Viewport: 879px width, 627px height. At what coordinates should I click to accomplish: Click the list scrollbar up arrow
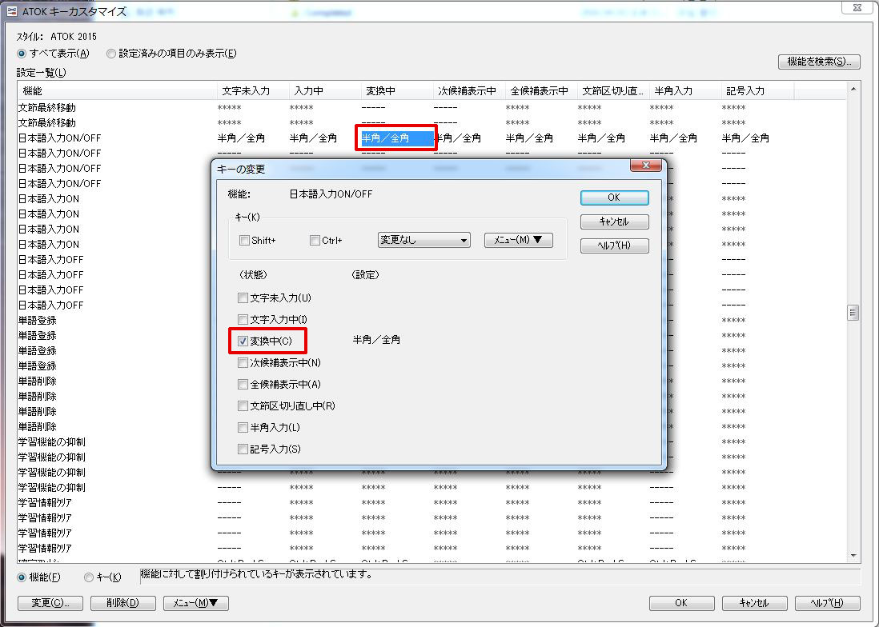click(853, 89)
